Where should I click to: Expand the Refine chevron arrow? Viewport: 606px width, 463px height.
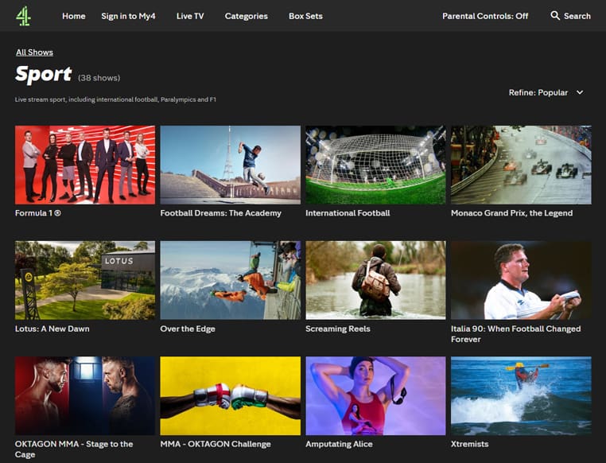pos(580,92)
